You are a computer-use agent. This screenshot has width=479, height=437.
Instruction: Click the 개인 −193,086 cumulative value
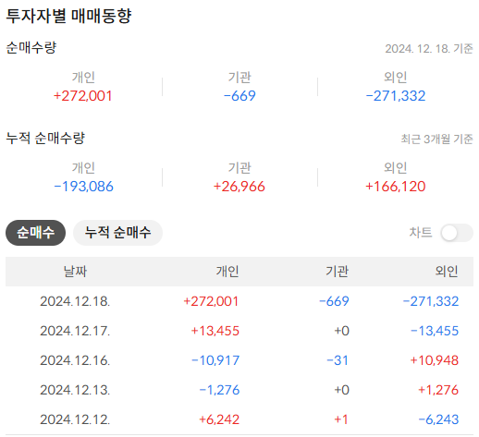click(83, 187)
